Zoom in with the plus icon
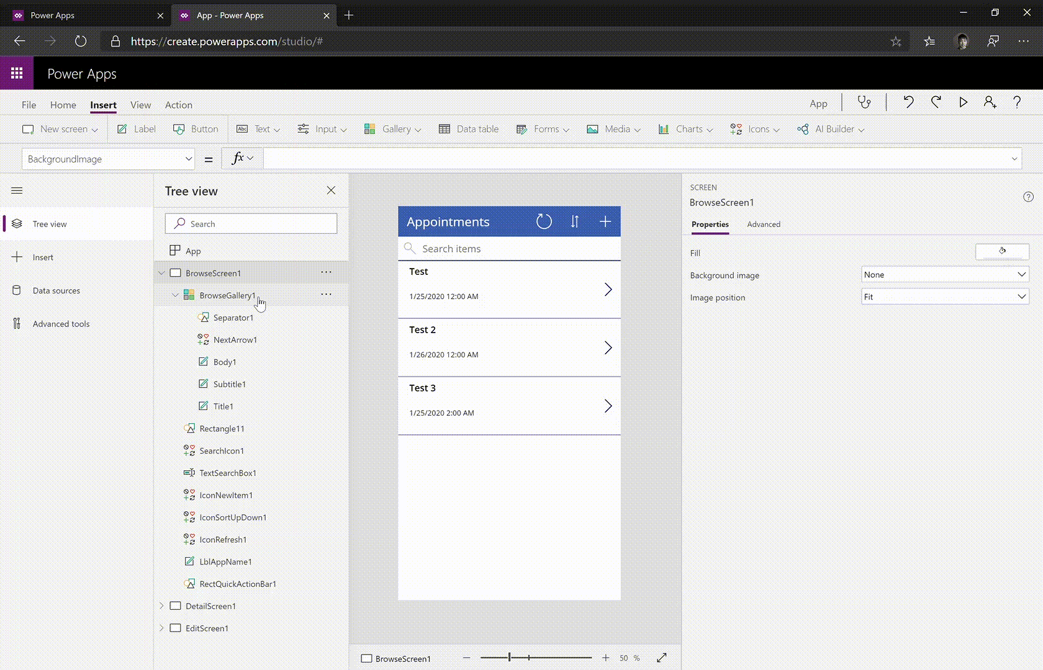This screenshot has height=670, width=1043. [605, 658]
